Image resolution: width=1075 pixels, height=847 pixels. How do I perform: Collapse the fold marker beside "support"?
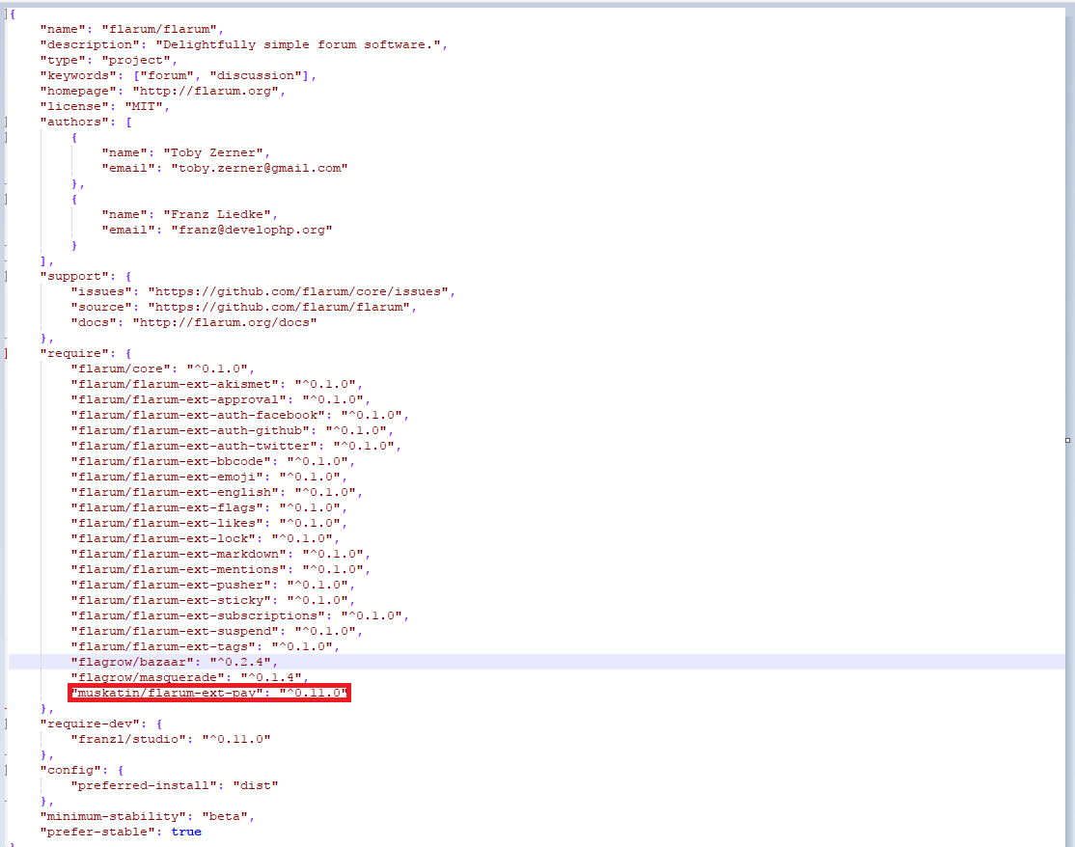point(6,276)
